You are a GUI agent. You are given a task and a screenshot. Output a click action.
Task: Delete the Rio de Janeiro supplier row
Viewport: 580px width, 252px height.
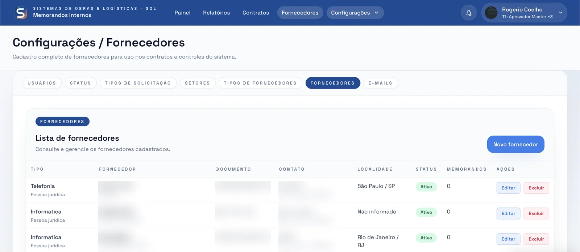(x=536, y=239)
